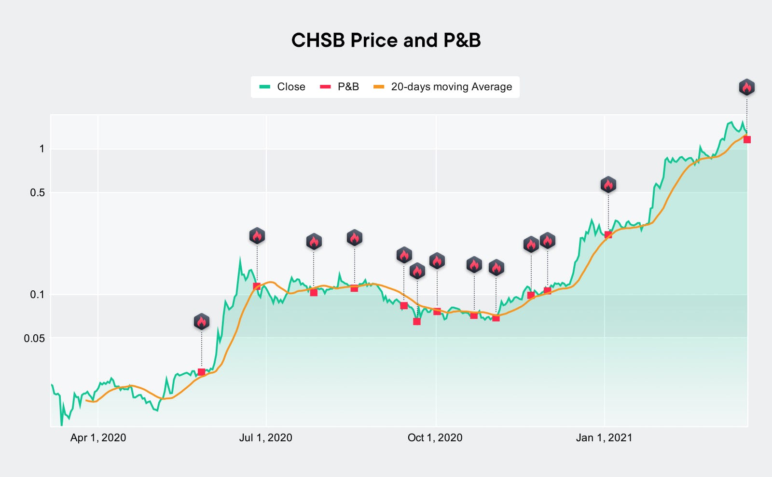The image size is (772, 477).
Task: Click the Oct 1, 2020 axis label
Action: click(435, 438)
